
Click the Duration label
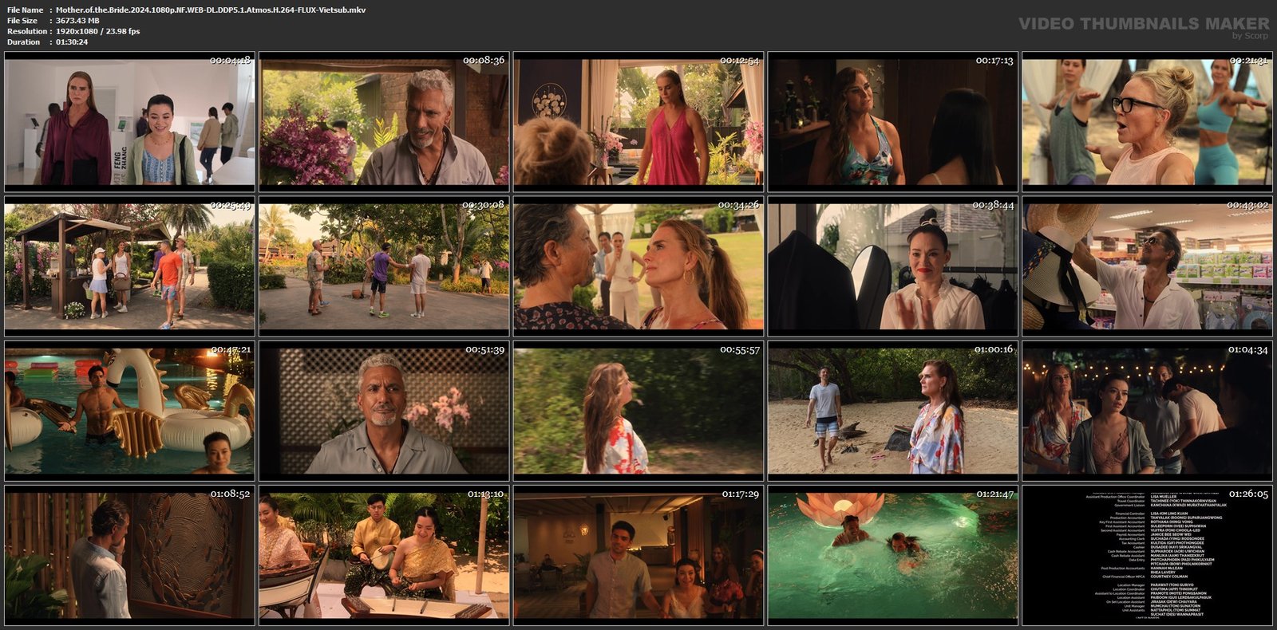23,41
